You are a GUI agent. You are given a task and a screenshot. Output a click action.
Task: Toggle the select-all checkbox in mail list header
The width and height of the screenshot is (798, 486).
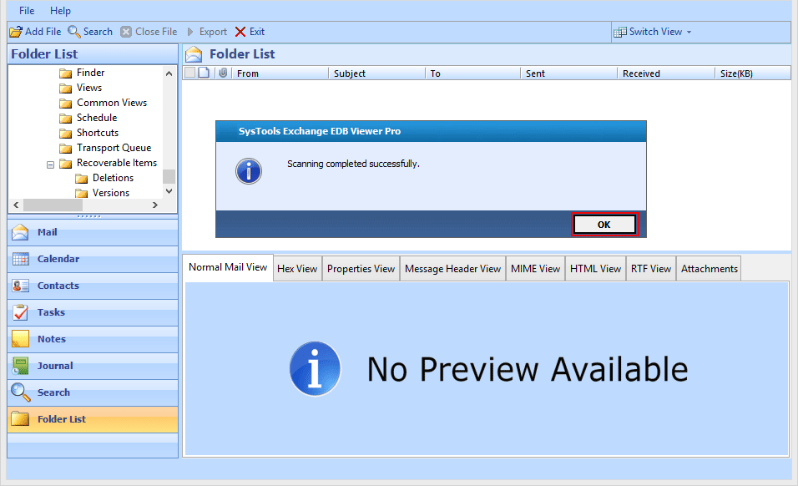189,73
